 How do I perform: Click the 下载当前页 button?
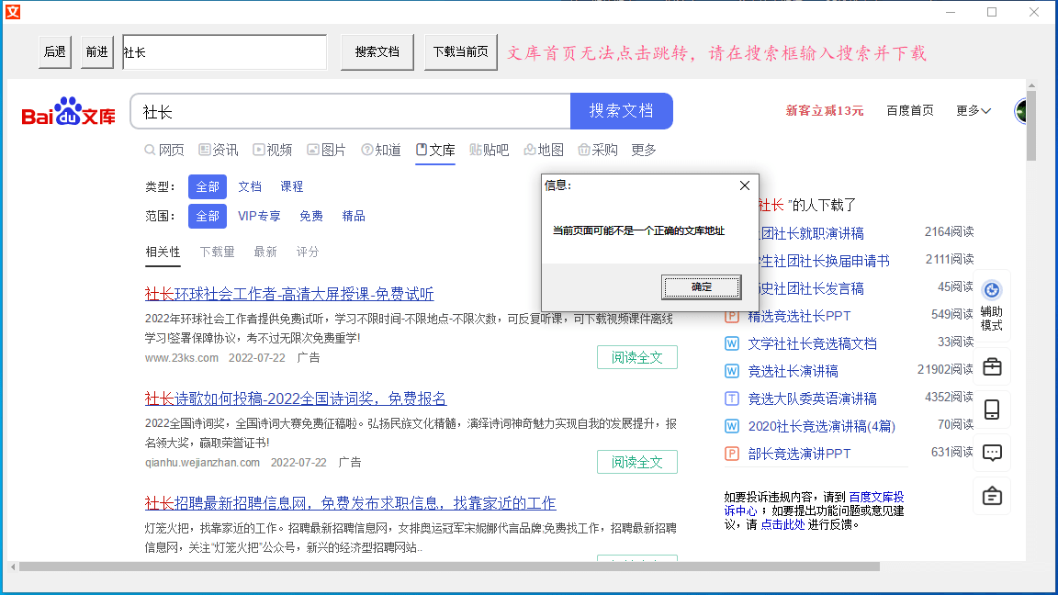click(461, 52)
